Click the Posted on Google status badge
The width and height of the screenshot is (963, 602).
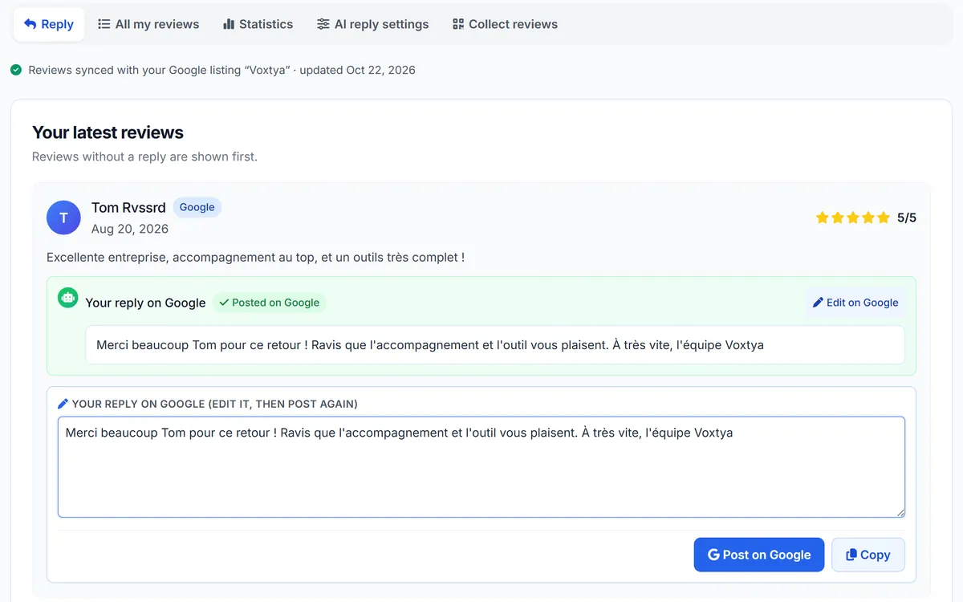(269, 303)
